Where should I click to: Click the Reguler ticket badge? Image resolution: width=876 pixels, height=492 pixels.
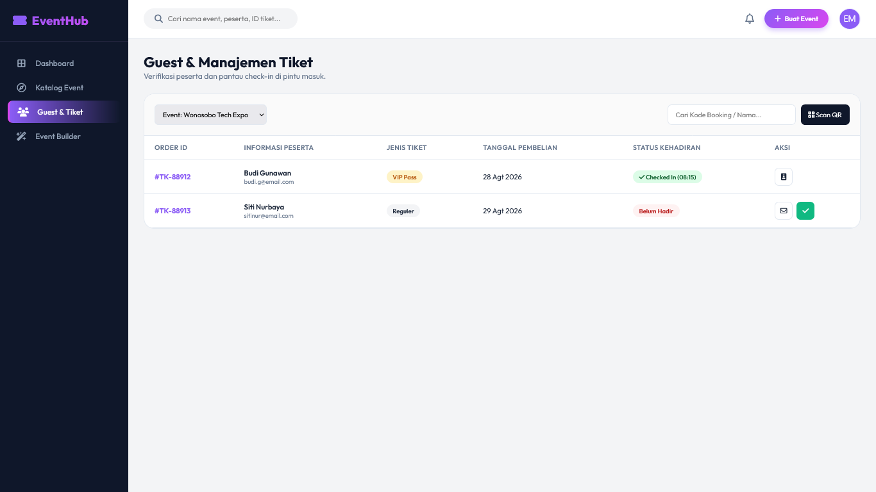pos(403,211)
